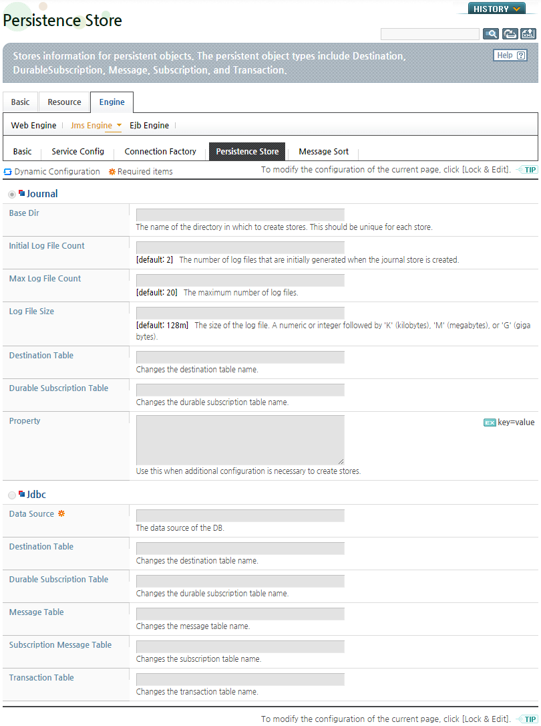Click the XML export icon

click(x=528, y=34)
